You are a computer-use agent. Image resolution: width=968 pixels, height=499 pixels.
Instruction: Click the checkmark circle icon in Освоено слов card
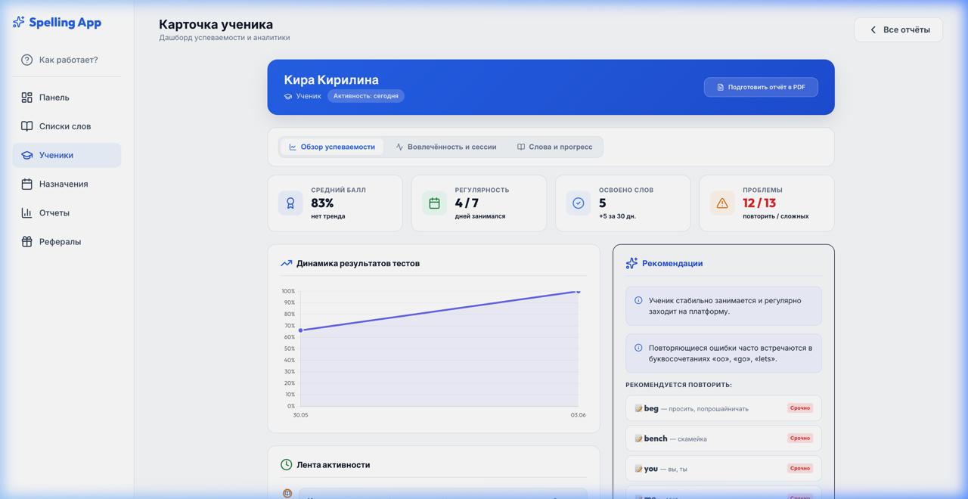coord(579,203)
